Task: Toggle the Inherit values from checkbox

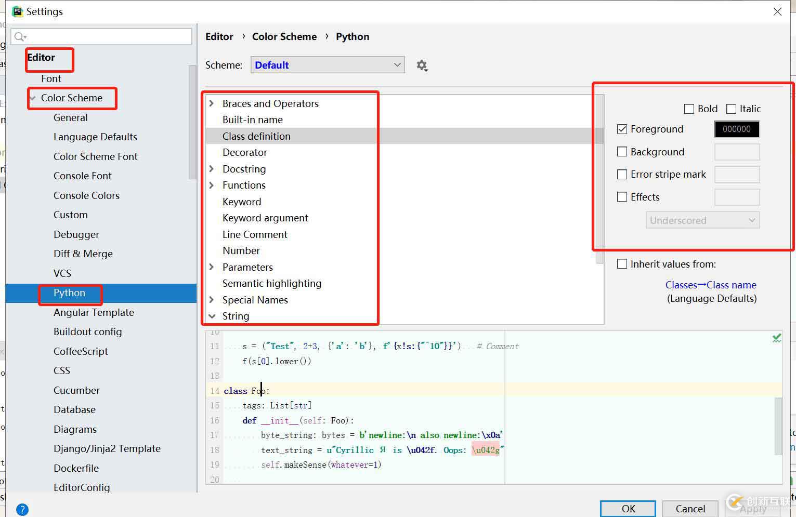Action: click(x=622, y=264)
